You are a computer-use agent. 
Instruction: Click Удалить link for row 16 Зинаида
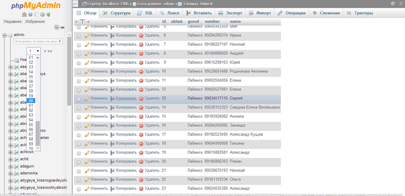(152, 125)
